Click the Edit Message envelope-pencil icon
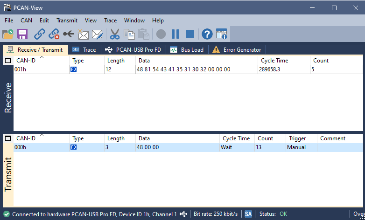365x220 pixels. click(x=97, y=34)
